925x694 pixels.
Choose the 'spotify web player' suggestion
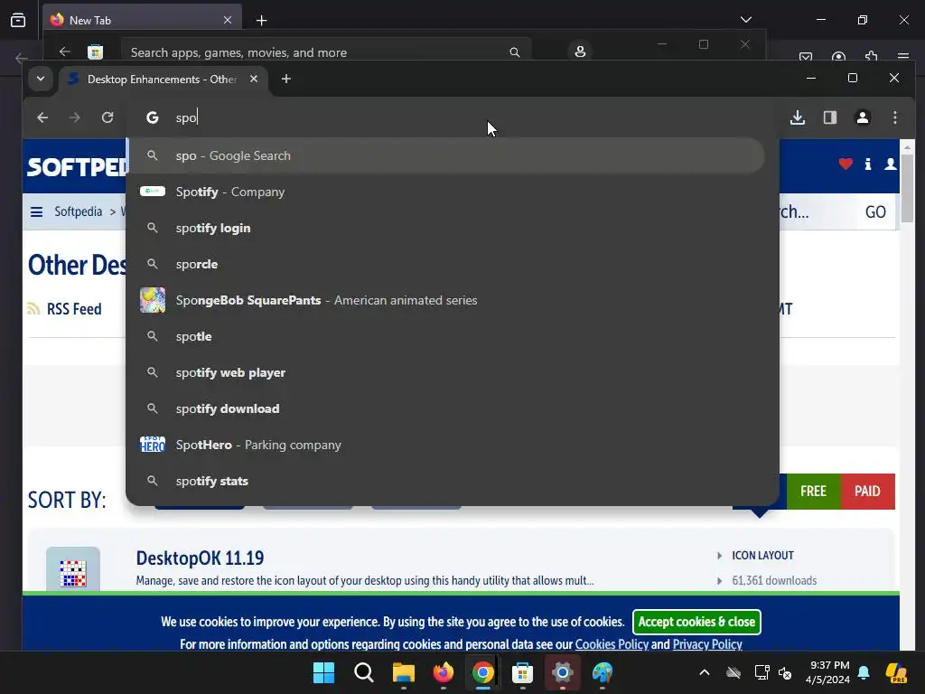click(x=446, y=372)
